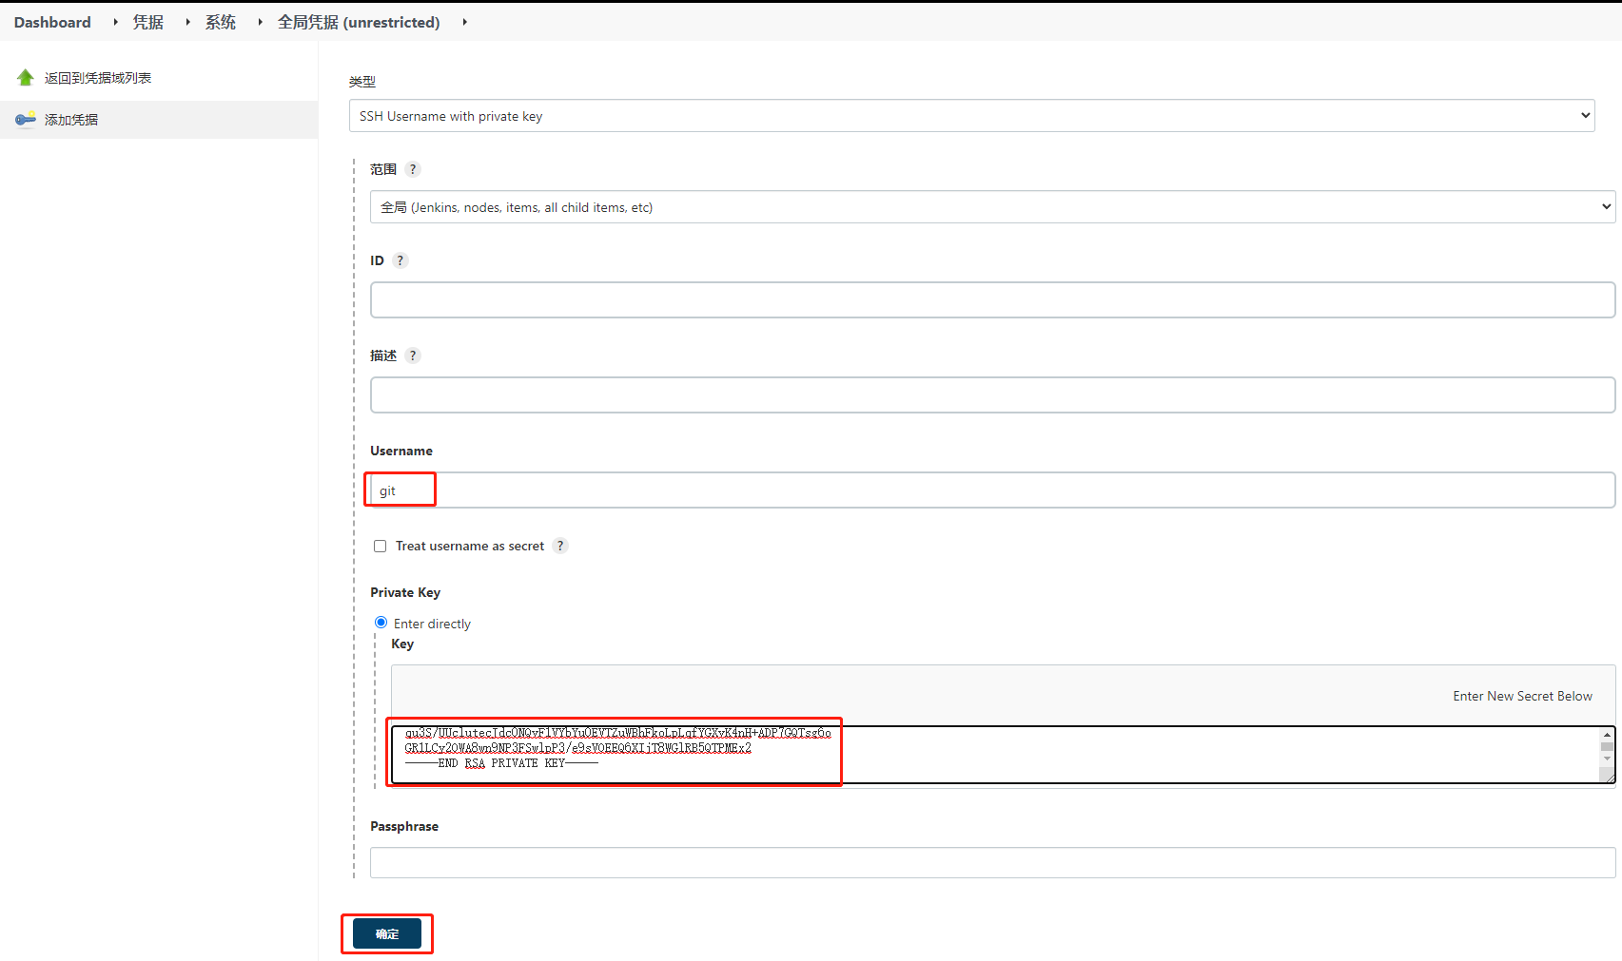Viewport: 1622px width, 961px height.
Task: Open help icon next to ID
Action: [x=401, y=260]
